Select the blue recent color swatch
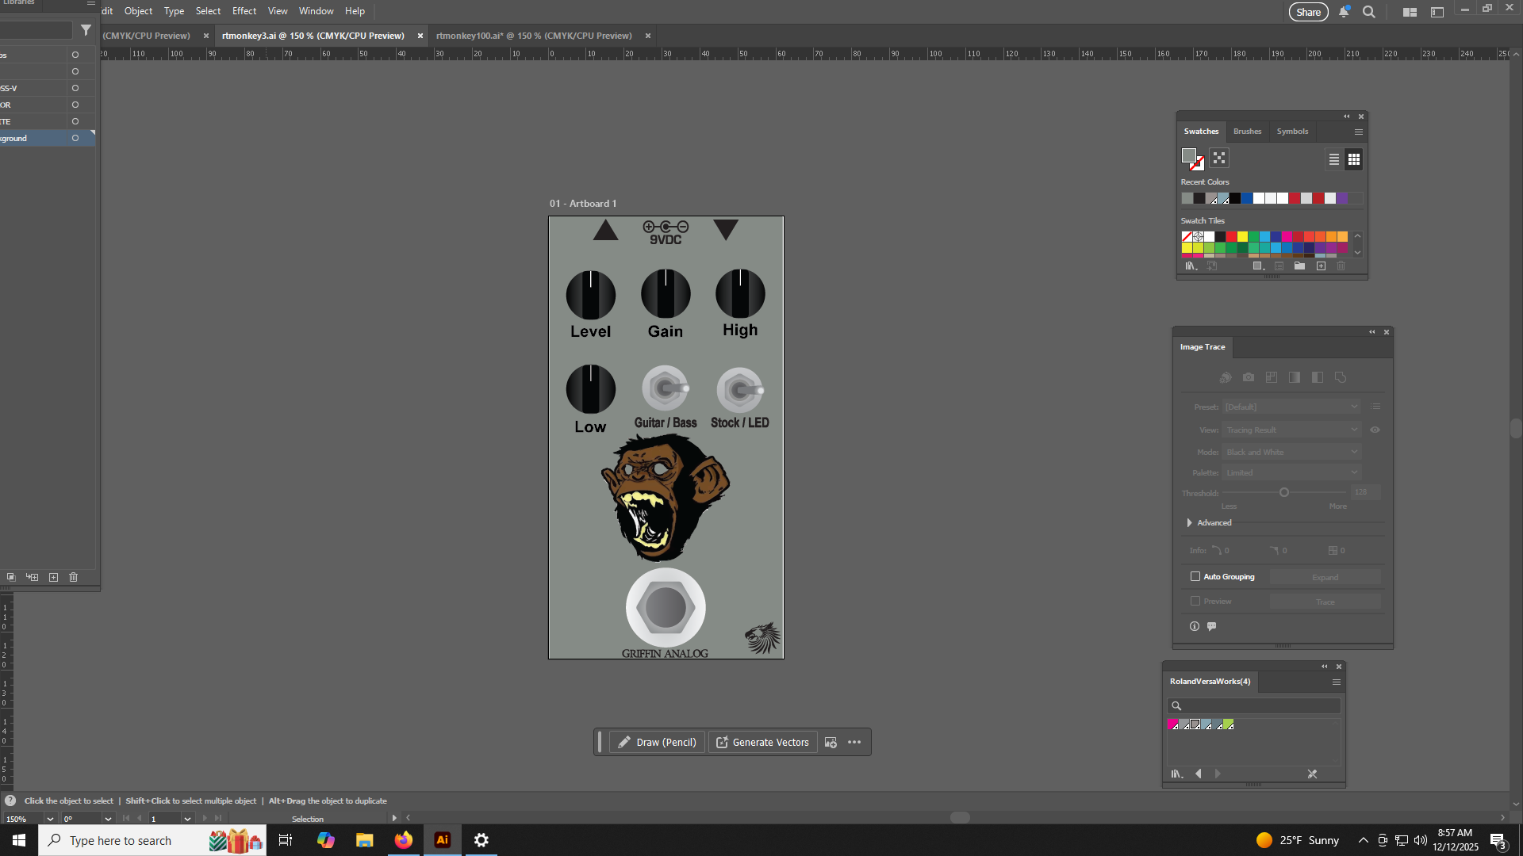 (1247, 199)
